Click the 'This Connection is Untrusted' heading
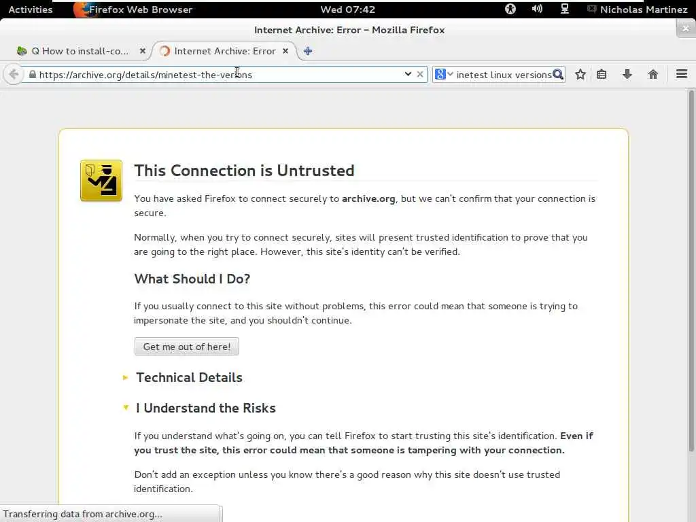Image resolution: width=696 pixels, height=522 pixels. 244,171
